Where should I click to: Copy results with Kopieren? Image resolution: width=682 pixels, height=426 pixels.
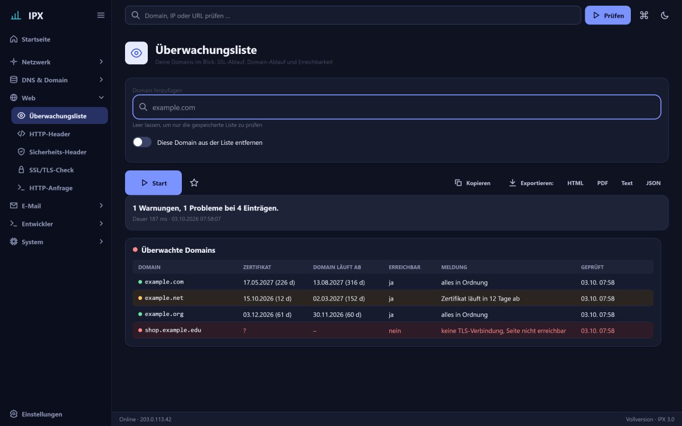point(472,183)
